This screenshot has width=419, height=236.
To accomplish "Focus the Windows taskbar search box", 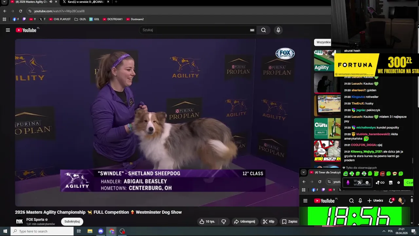I will [42, 231].
